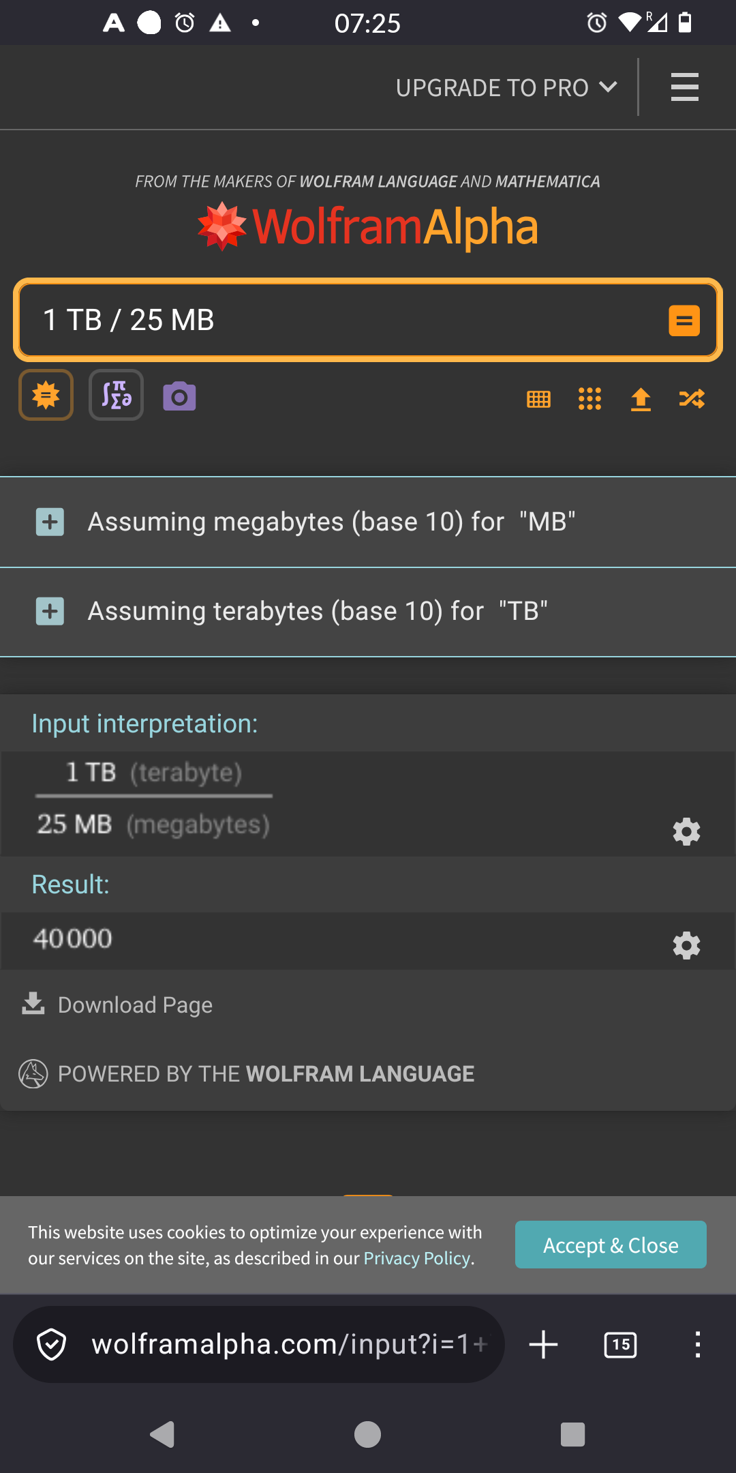Tap the Android back button
736x1473 pixels.
[x=163, y=1435]
